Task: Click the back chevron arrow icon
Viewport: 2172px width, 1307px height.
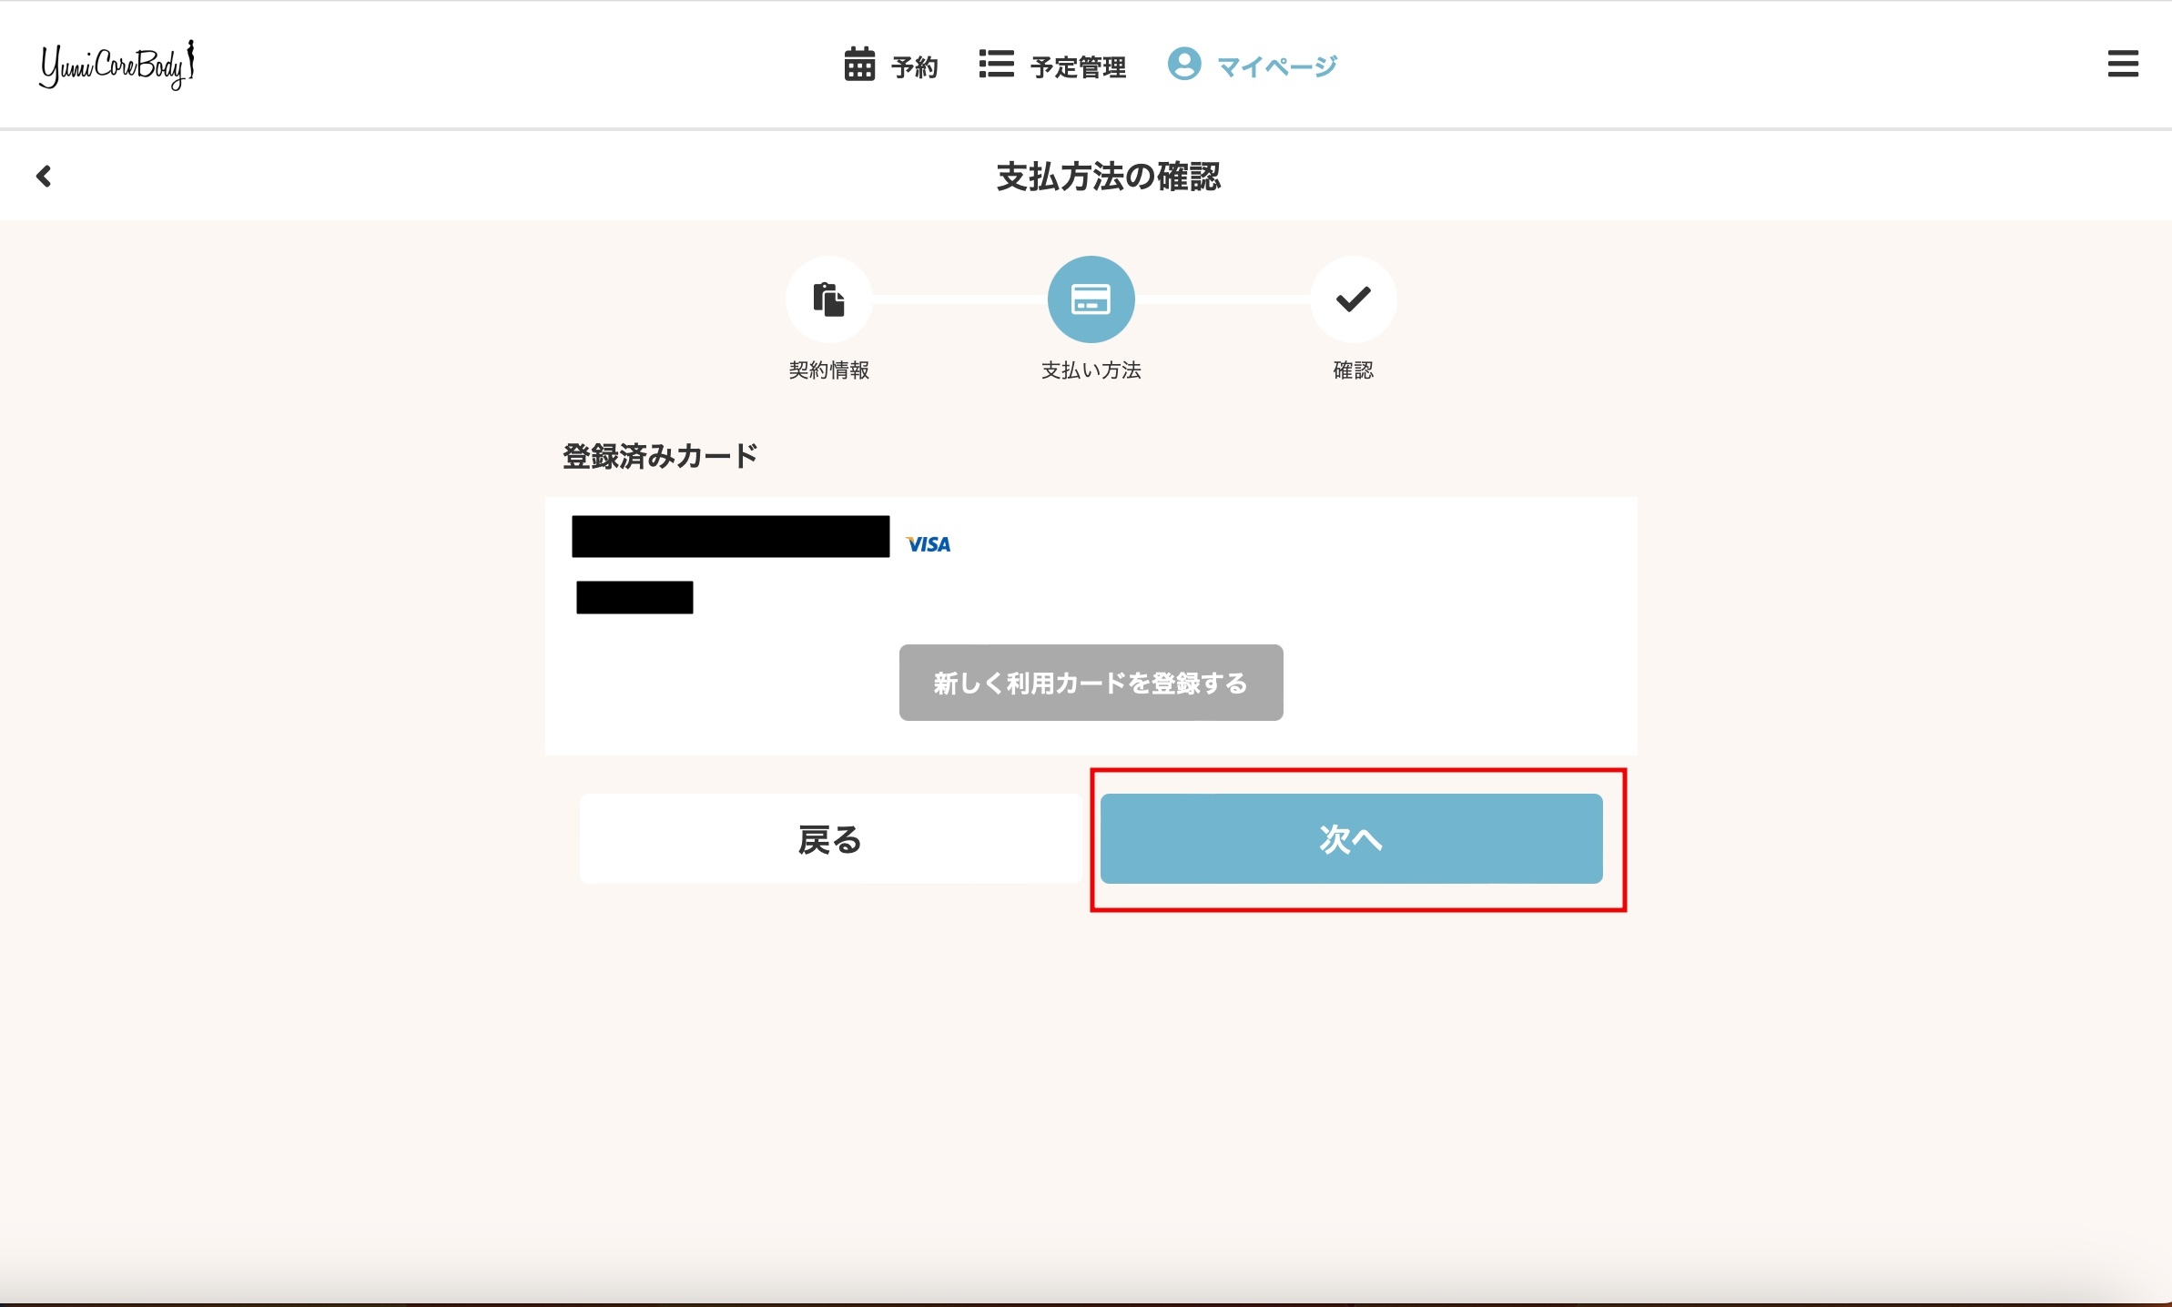Action: click(43, 176)
